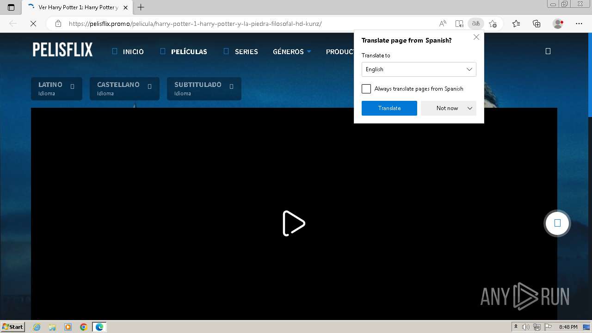
Task: Click the floating round button beside the player
Action: click(x=557, y=223)
